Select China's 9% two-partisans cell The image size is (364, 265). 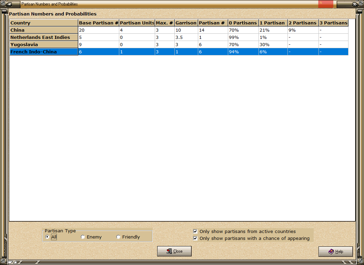point(303,30)
